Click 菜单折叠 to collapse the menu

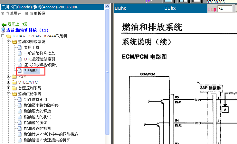coord(37,14)
